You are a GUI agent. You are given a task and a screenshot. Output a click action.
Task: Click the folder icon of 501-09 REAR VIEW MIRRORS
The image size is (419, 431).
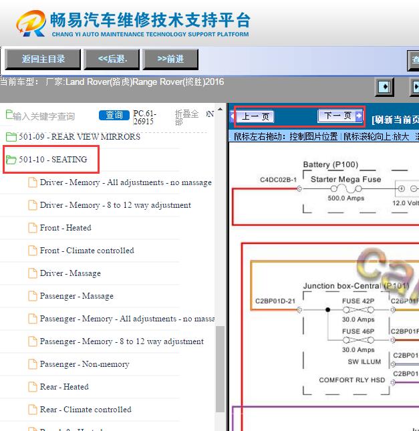(x=11, y=136)
